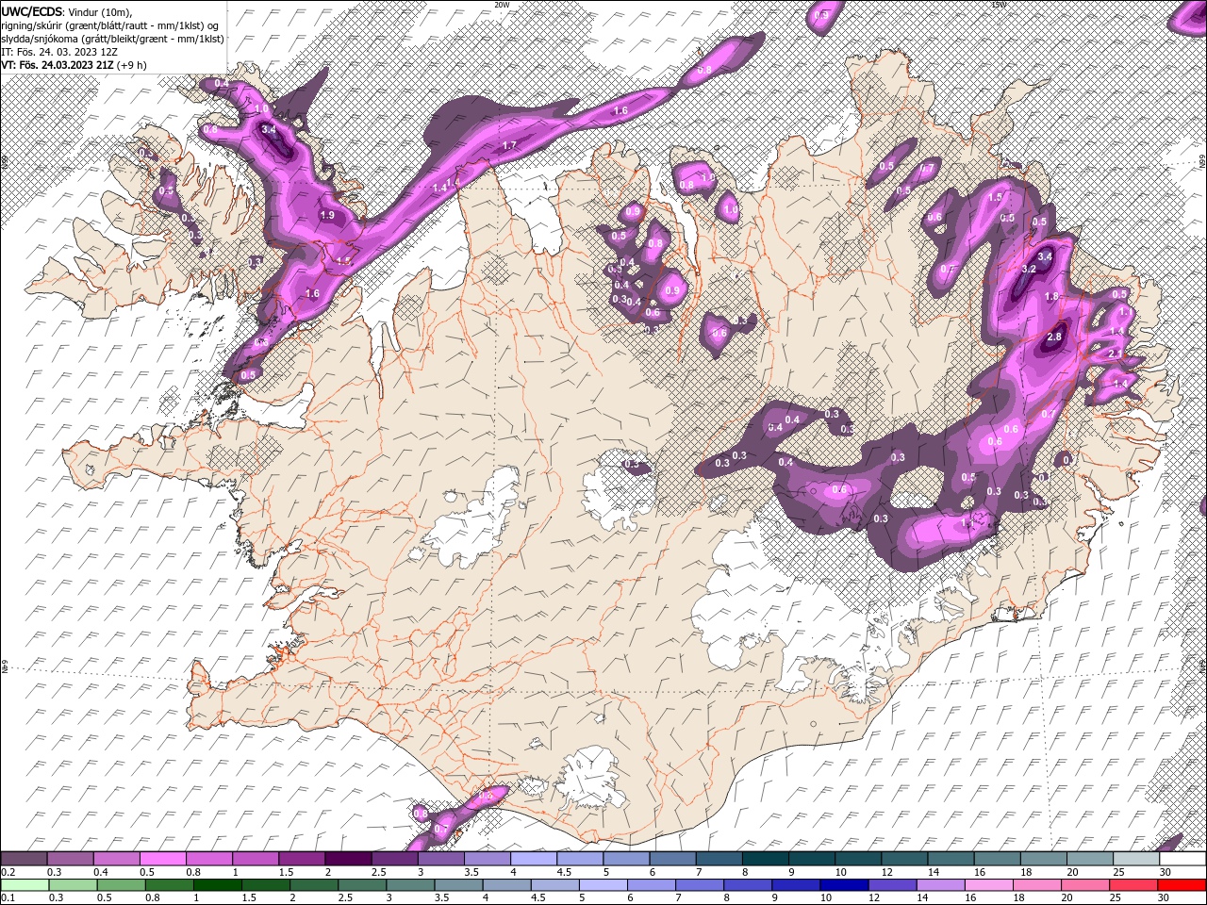Select the deep blue 10 swatch, lower legend row
The image size is (1207, 905).
point(844,885)
